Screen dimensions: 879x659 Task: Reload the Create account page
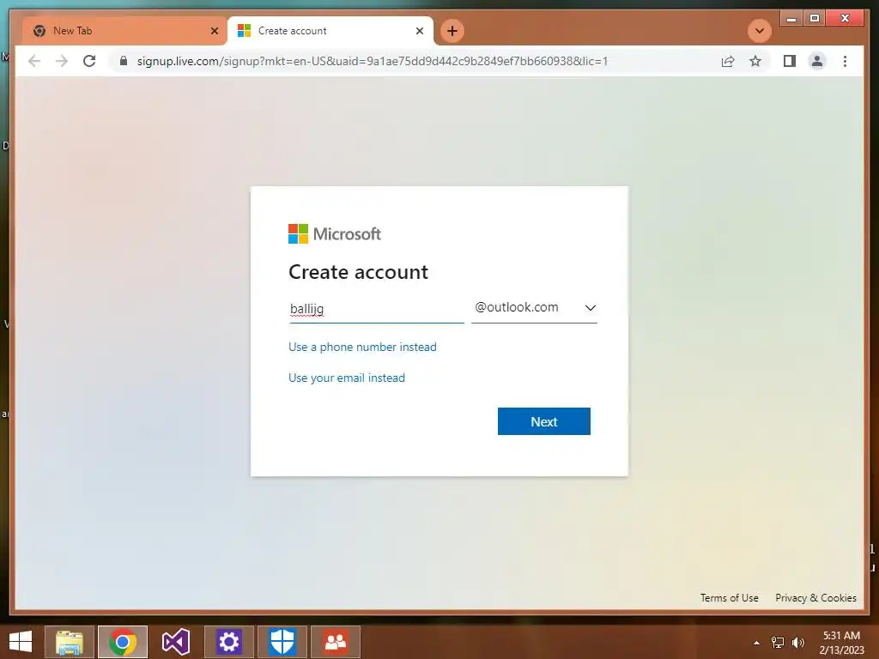click(89, 61)
